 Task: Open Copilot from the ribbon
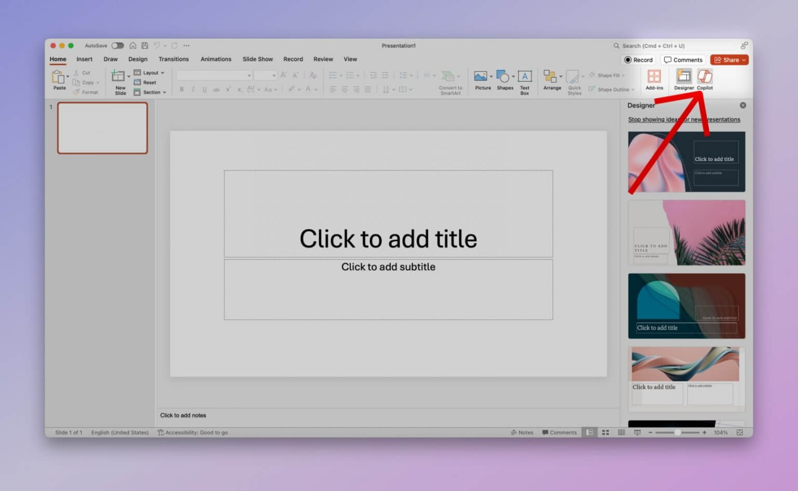tap(705, 79)
